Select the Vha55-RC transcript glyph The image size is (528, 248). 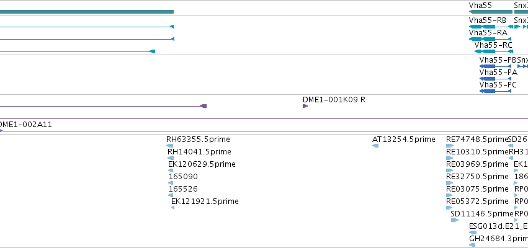(494, 51)
